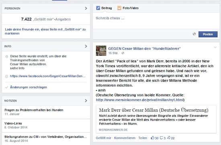Open the Video-Links note

pos(13,123)
